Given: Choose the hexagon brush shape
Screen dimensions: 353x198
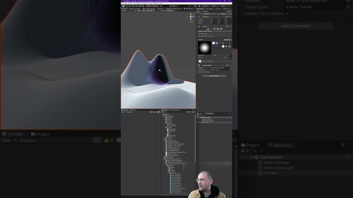Looking at the screenshot, I should pos(223,46).
